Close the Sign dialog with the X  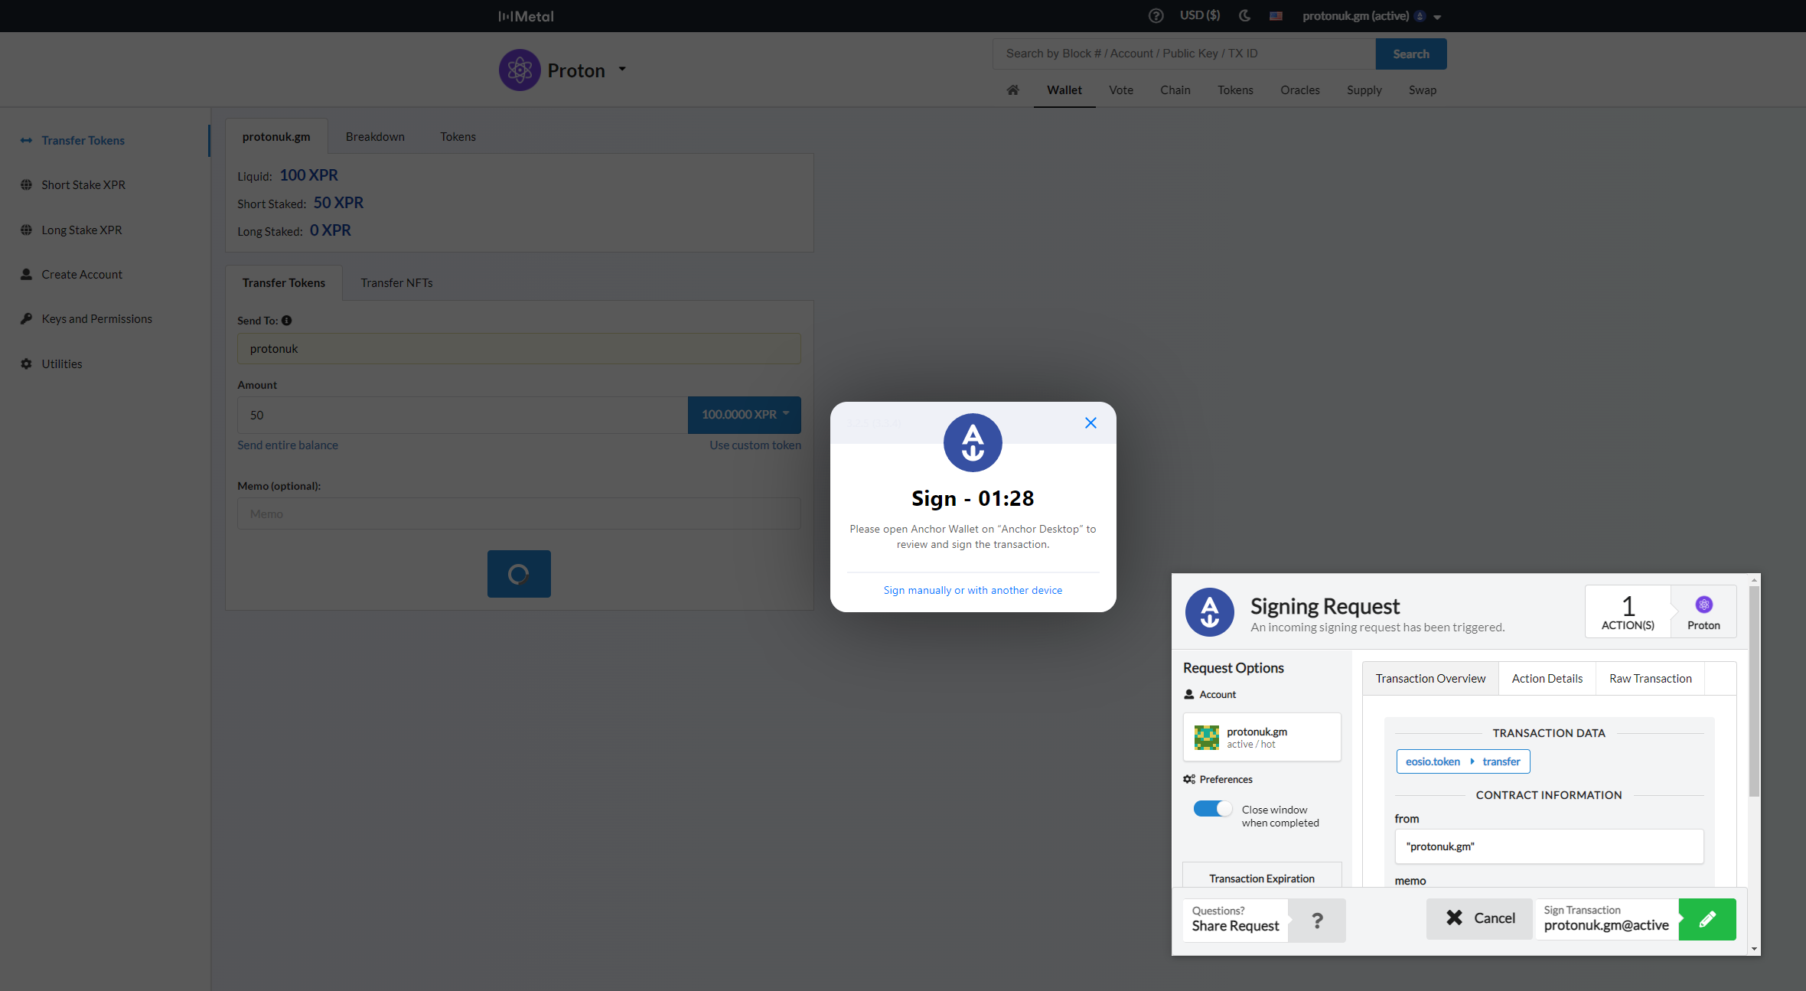pyautogui.click(x=1090, y=423)
